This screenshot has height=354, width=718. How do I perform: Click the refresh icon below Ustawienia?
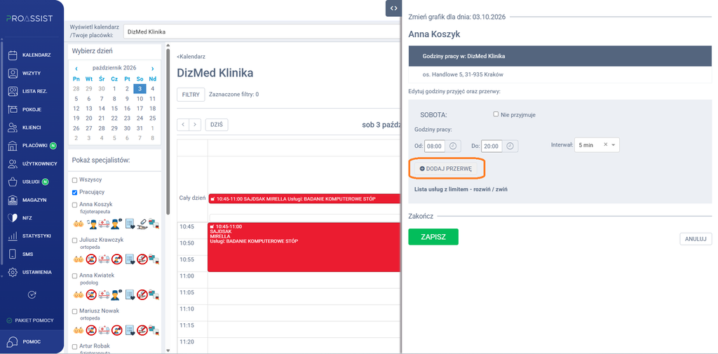pyautogui.click(x=32, y=294)
